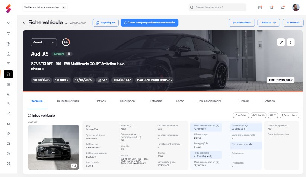306x177 pixels.
Task: Click the search field Que recherchez-vous
Action: [x=217, y=7]
